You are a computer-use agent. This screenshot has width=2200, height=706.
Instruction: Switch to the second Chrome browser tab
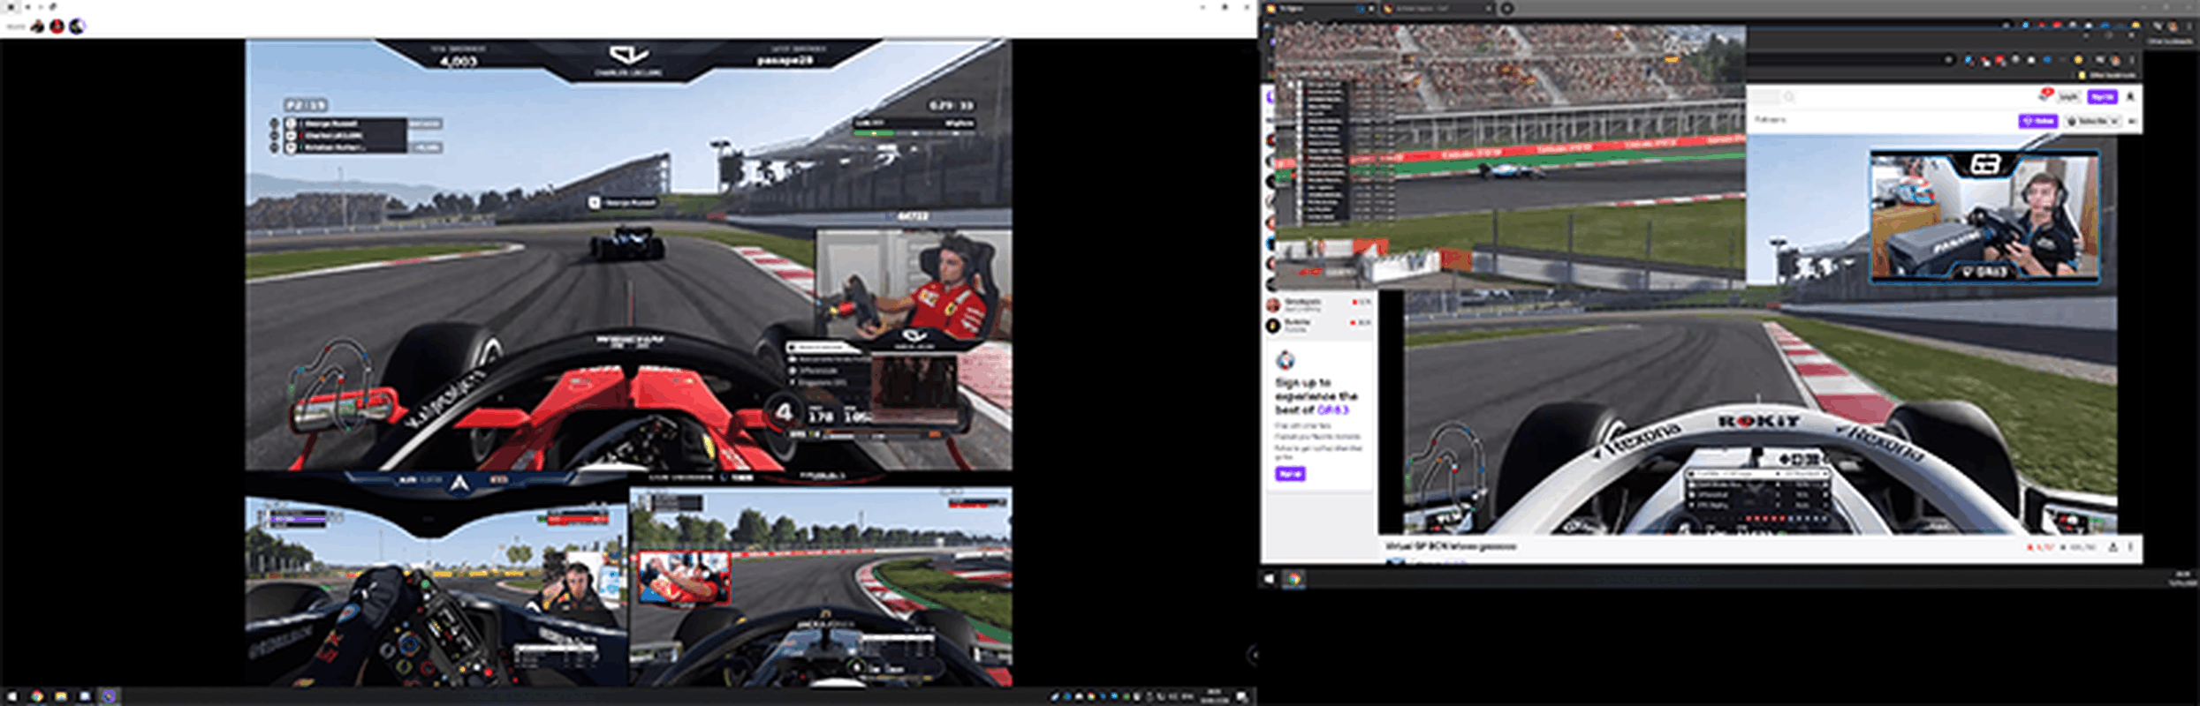(1436, 9)
